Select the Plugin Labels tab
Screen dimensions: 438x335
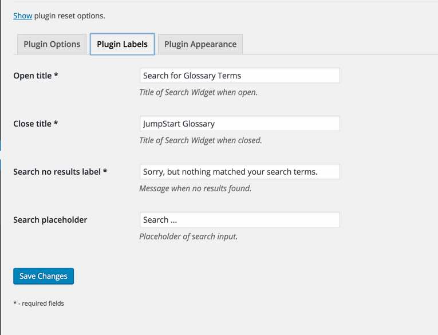point(122,44)
